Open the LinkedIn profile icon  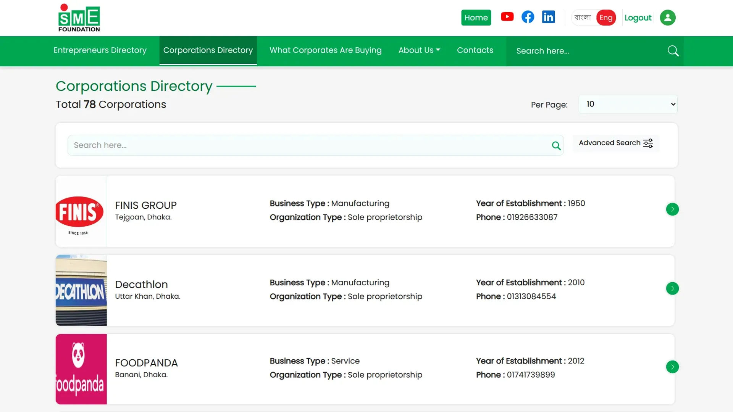(x=548, y=17)
